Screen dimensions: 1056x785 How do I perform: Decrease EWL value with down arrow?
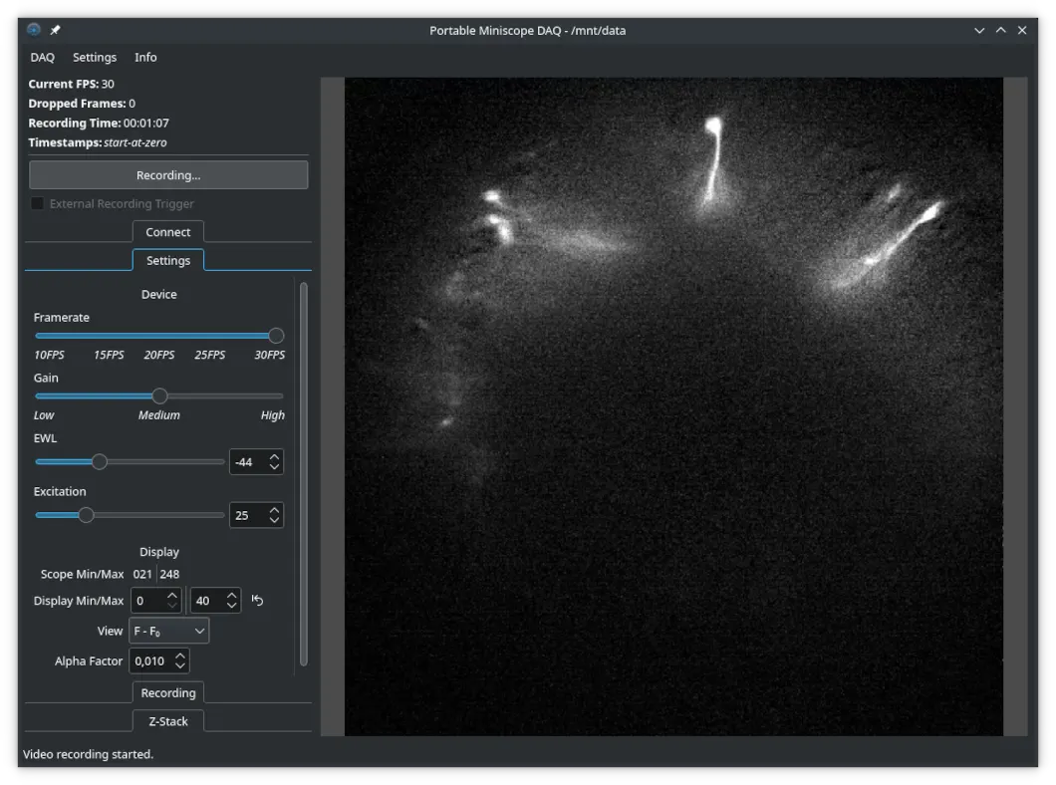point(274,466)
